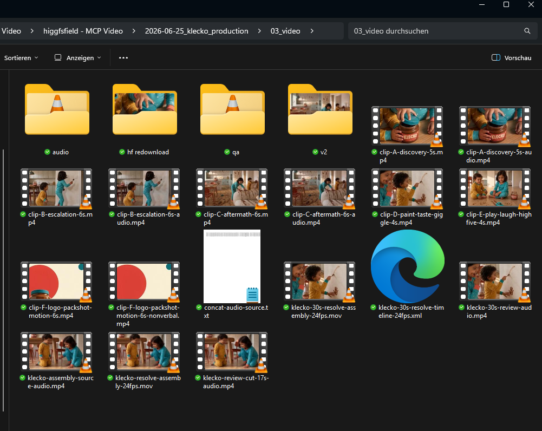Click file name klecko-30s-resolve-timeline-24fps.xml
Image resolution: width=542 pixels, height=431 pixels.
(x=411, y=311)
